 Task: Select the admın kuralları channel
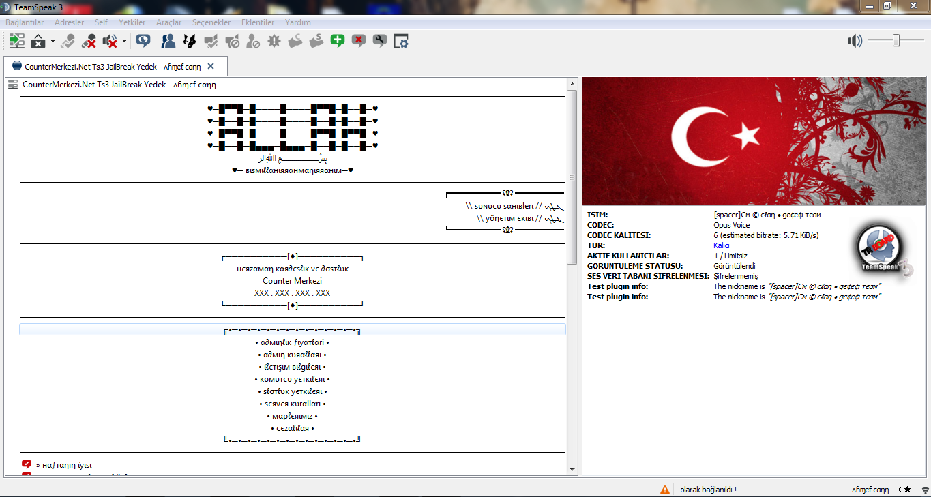pos(293,355)
